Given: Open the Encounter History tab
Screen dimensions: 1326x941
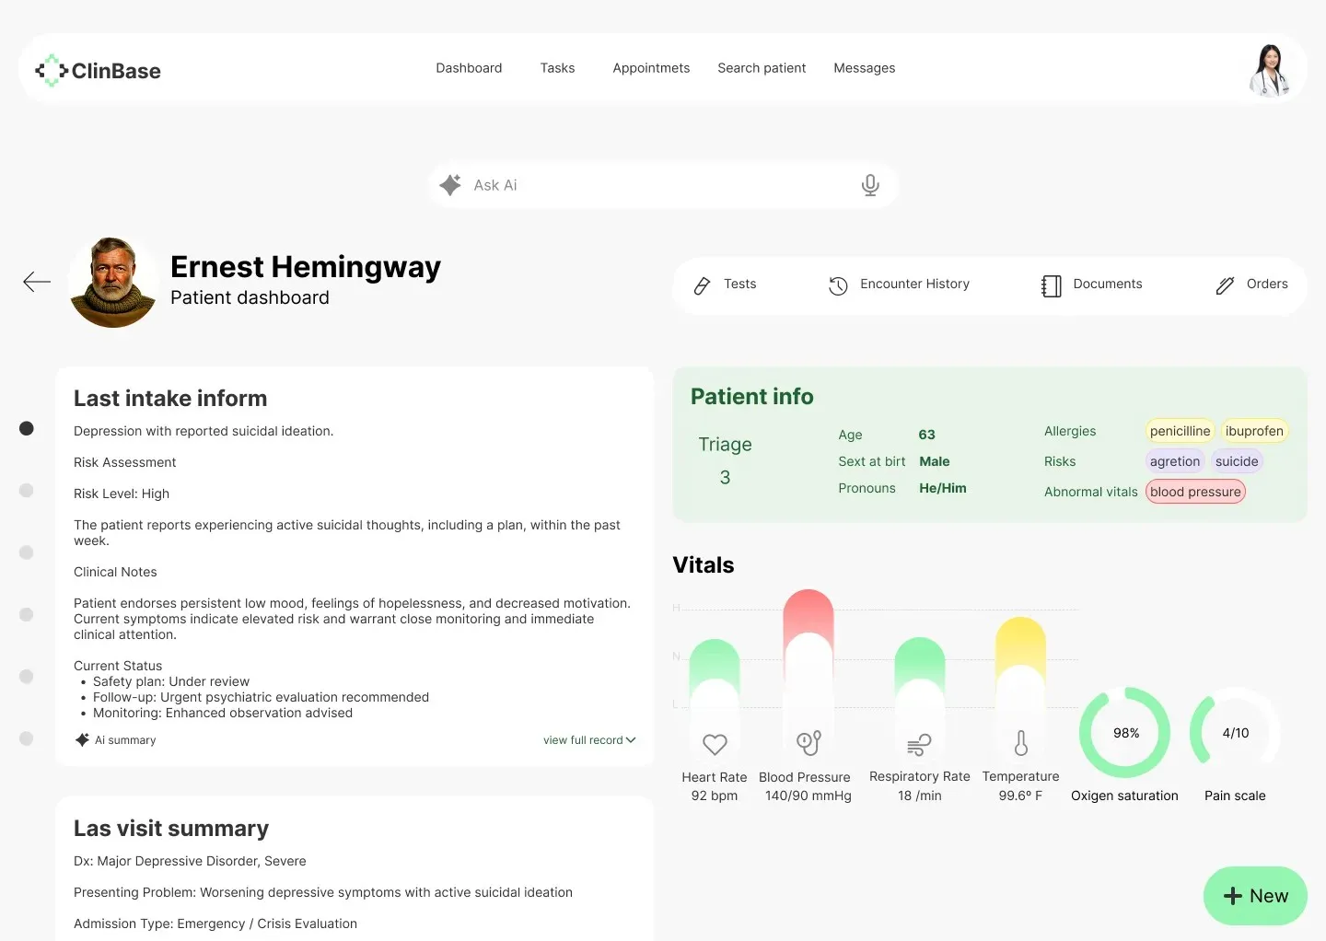Looking at the screenshot, I should coord(899,285).
